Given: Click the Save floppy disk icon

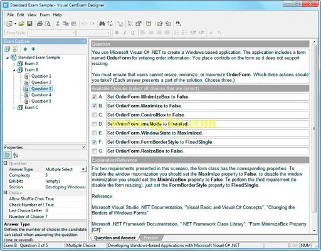Looking at the screenshot, I should (29, 24).
